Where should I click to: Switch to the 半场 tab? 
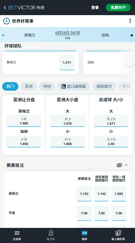126,86
